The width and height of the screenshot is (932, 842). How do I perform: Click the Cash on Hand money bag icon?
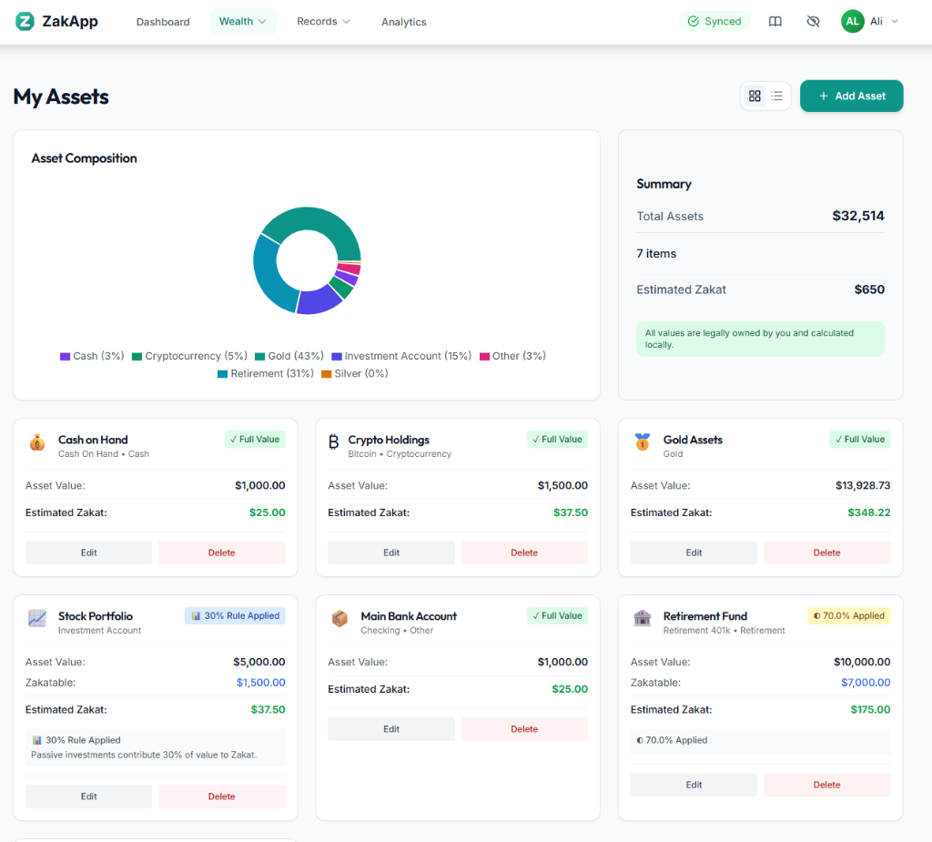tap(36, 442)
